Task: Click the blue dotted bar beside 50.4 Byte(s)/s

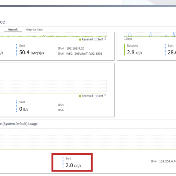Action: click(x=16, y=50)
